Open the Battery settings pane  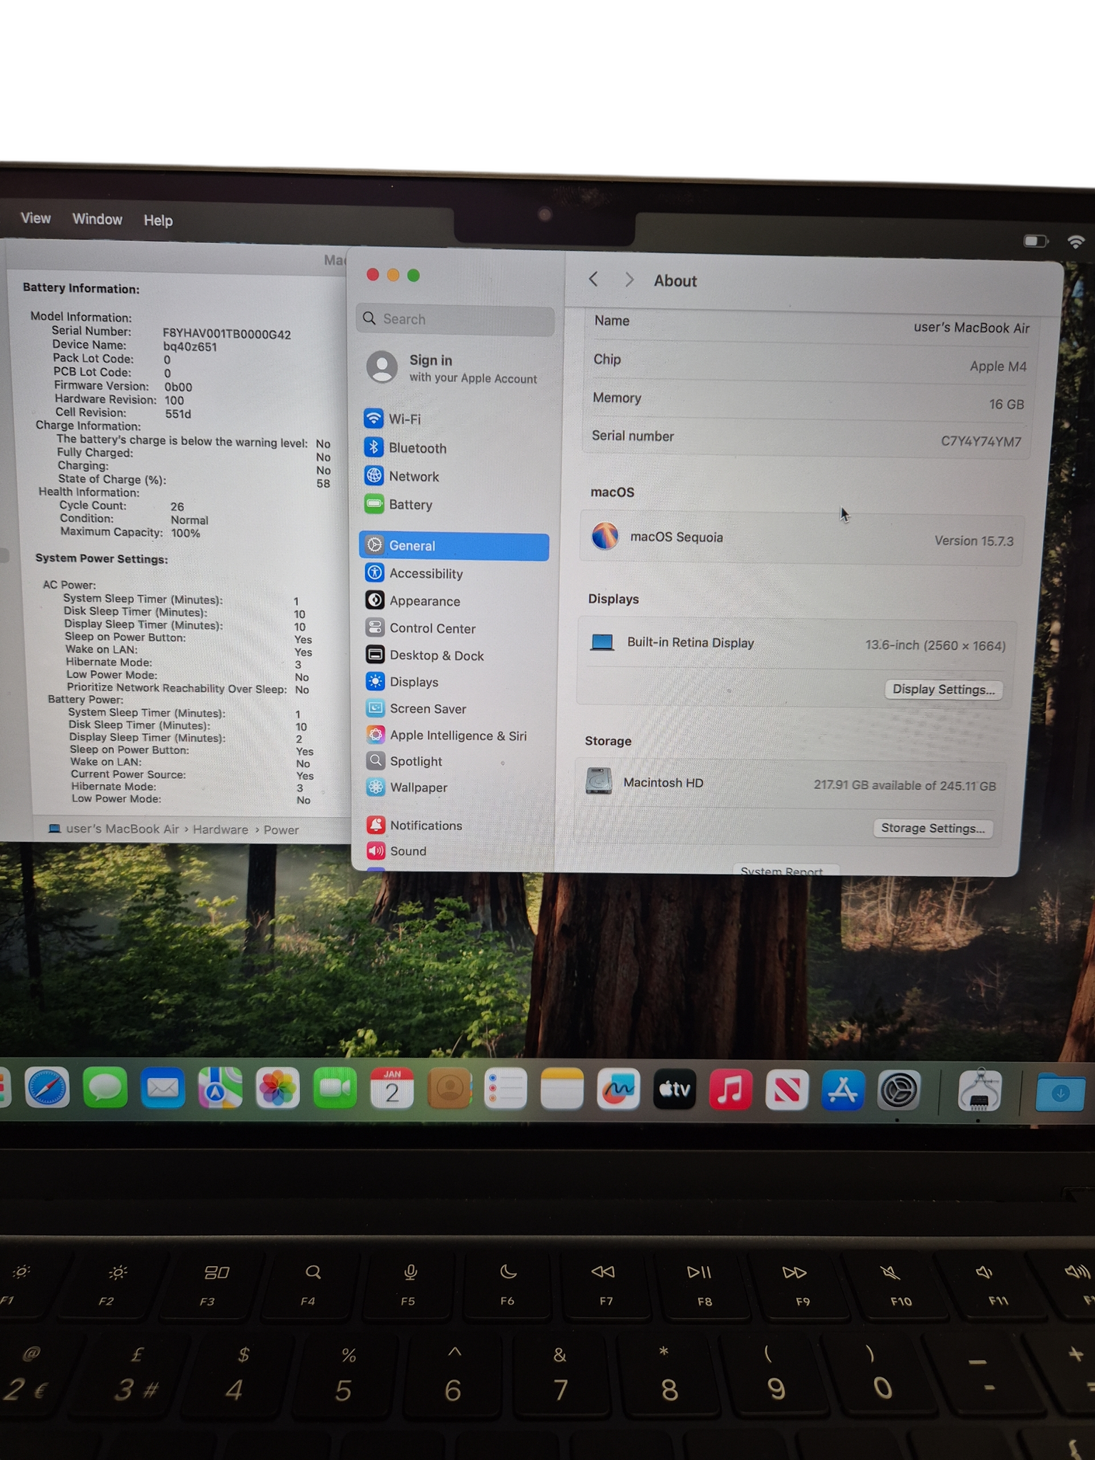tap(410, 505)
